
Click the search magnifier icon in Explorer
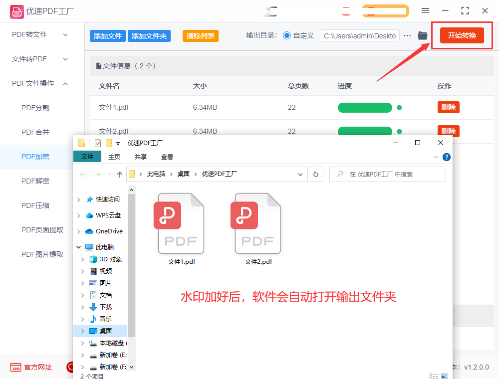[x=340, y=174]
